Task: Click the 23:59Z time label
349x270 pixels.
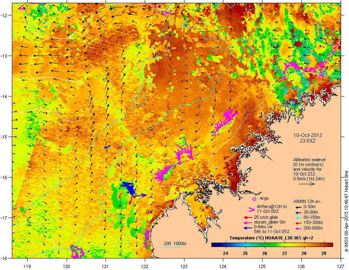Action: pyautogui.click(x=307, y=141)
